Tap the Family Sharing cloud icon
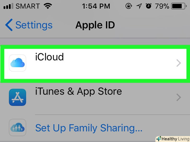 17,127
